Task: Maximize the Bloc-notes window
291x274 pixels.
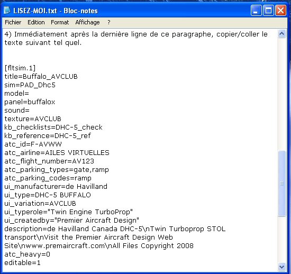Action: pyautogui.click(x=268, y=11)
